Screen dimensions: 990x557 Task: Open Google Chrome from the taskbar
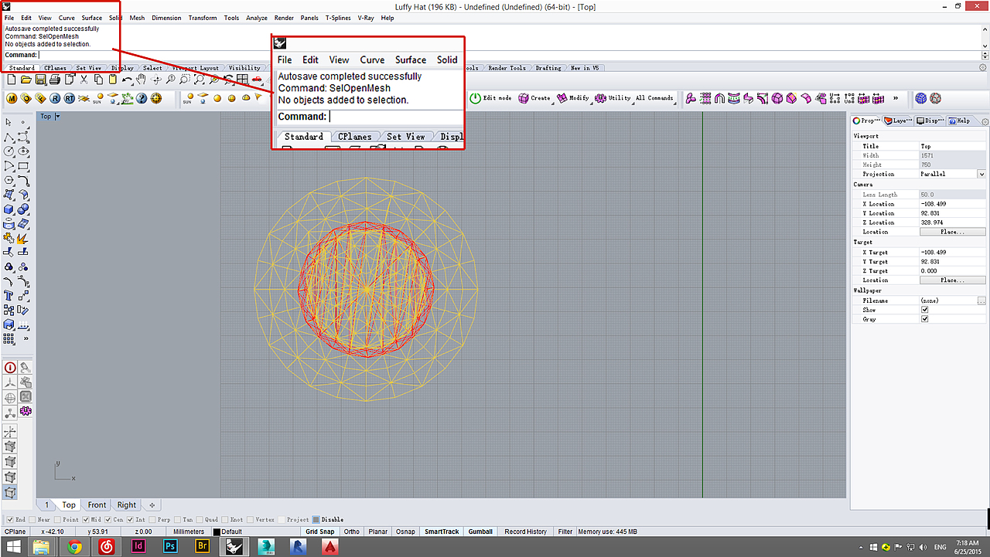(x=75, y=546)
